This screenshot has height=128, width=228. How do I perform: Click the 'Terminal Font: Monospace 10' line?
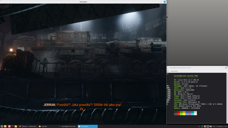coord(187,102)
